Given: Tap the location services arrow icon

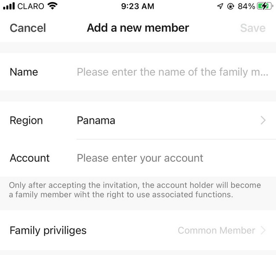Looking at the screenshot, I should click(x=220, y=6).
